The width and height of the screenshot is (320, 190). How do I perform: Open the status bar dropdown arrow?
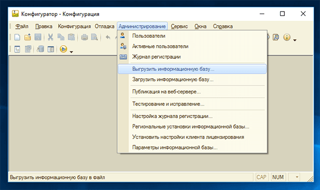297,177
